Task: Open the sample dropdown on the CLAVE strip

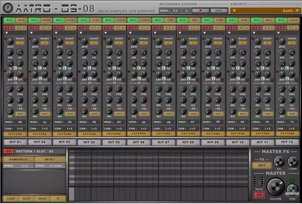Action: coord(287,33)
